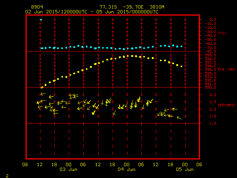Click the "-80.0" temperature tick label
The width and height of the screenshot is (237, 178).
point(211,52)
